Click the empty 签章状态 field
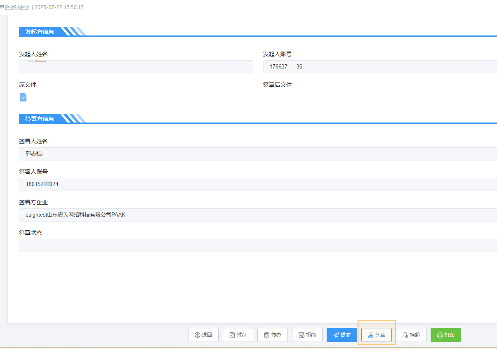Viewport: 497px width, 349px height. pyautogui.click(x=258, y=245)
